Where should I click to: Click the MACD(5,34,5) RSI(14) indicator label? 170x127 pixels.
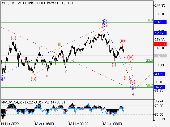pyautogui.click(x=33, y=102)
